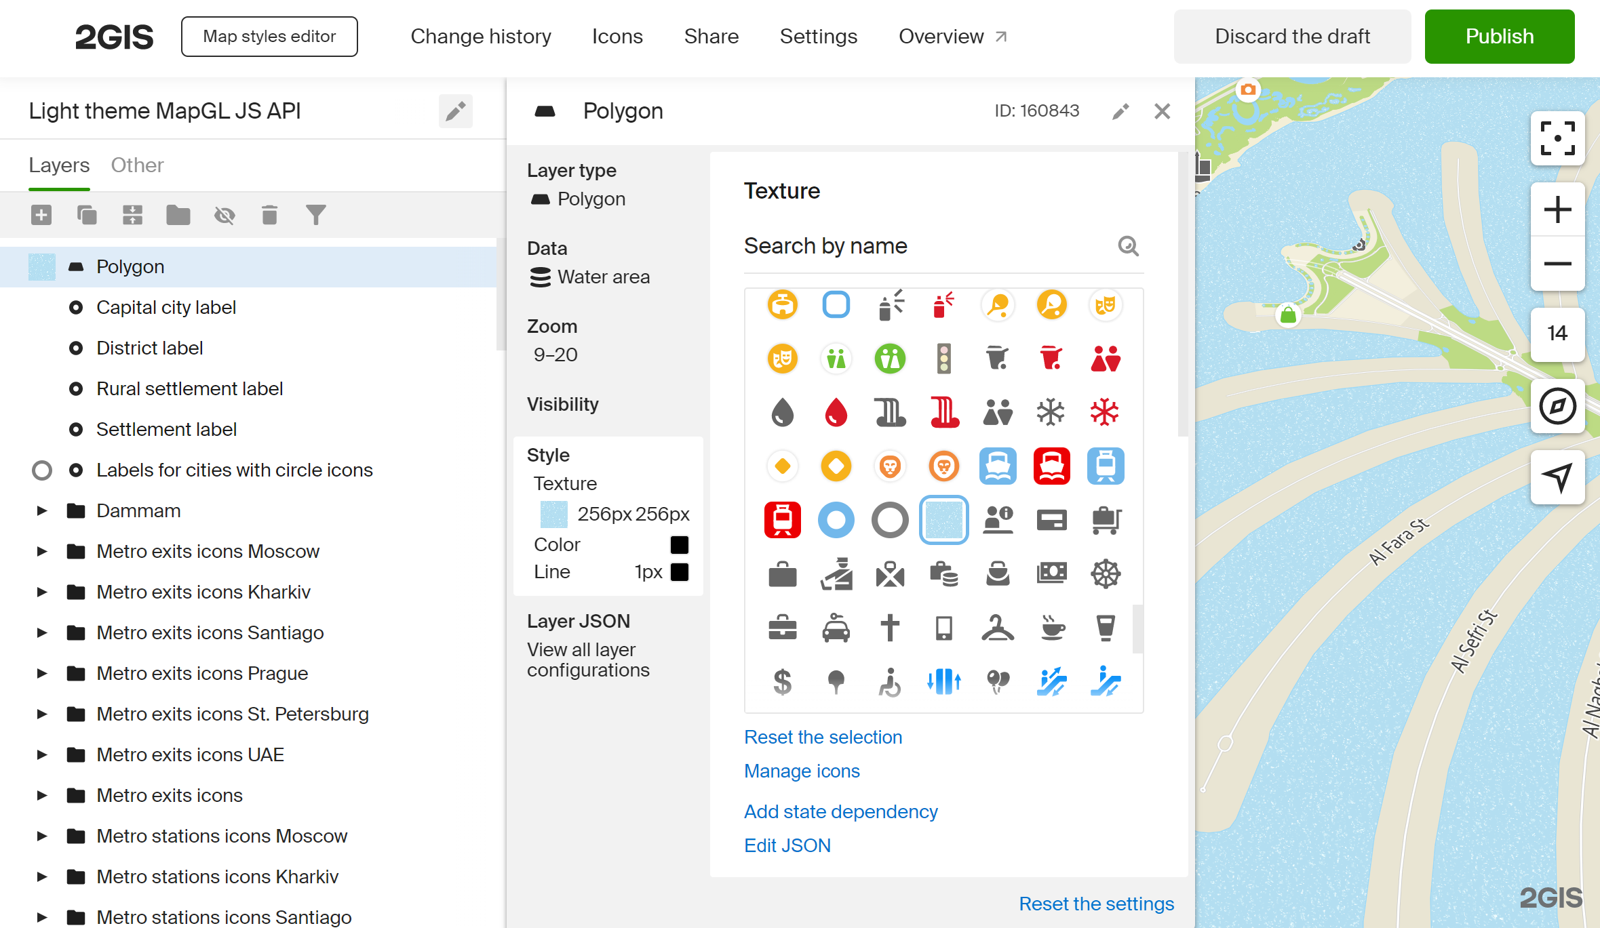Click the hide layer eye icon
This screenshot has width=1600, height=928.
(225, 216)
